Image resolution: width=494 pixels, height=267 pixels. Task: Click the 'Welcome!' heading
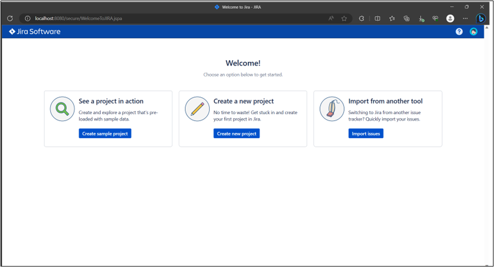click(x=243, y=63)
